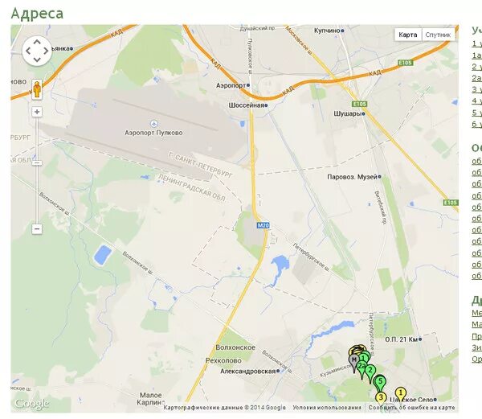Click the Google logo on the map
The height and width of the screenshot is (419, 482).
tap(31, 404)
